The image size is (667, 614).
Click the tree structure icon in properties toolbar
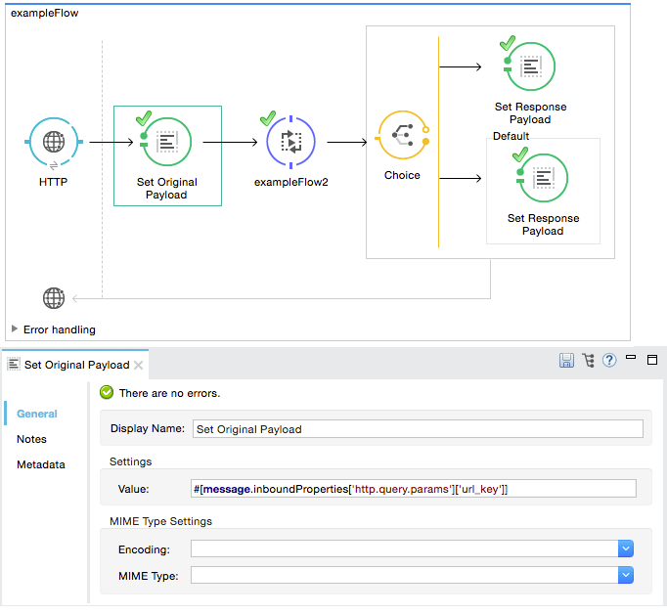click(x=588, y=361)
